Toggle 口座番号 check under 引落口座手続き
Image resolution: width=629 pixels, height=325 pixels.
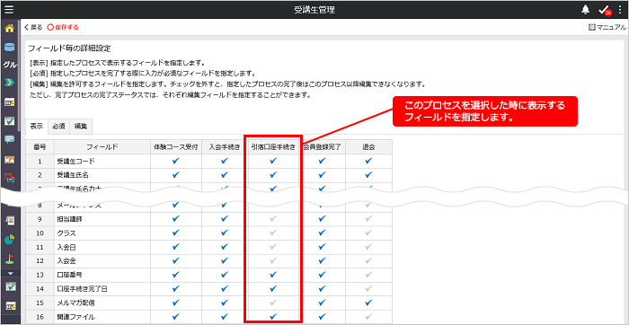pos(273,275)
